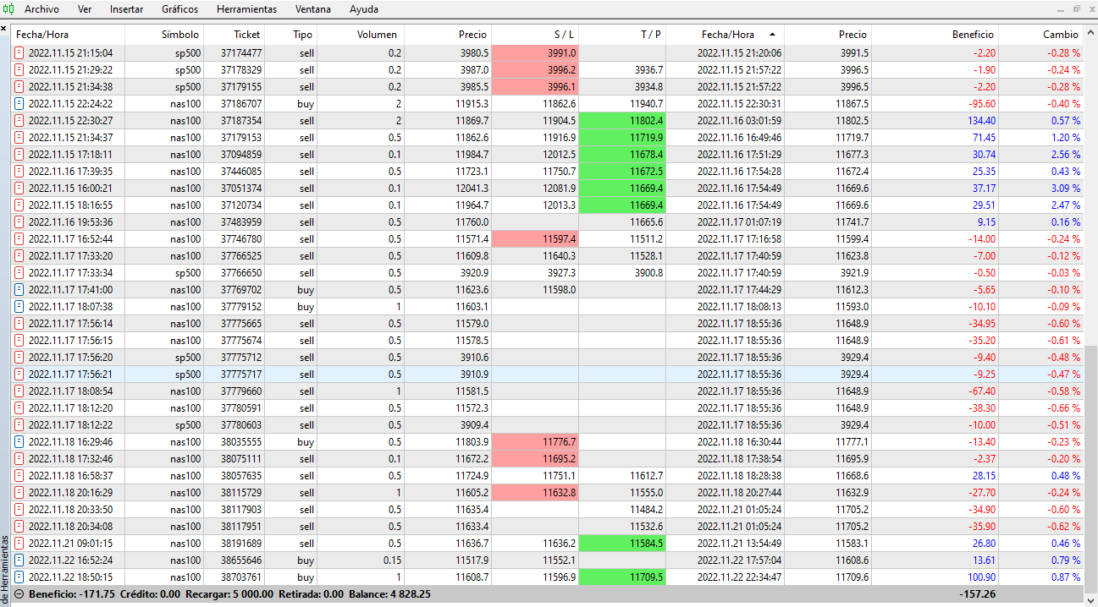Click the order icon for ticket 37120734
The width and height of the screenshot is (1098, 607).
coord(19,205)
